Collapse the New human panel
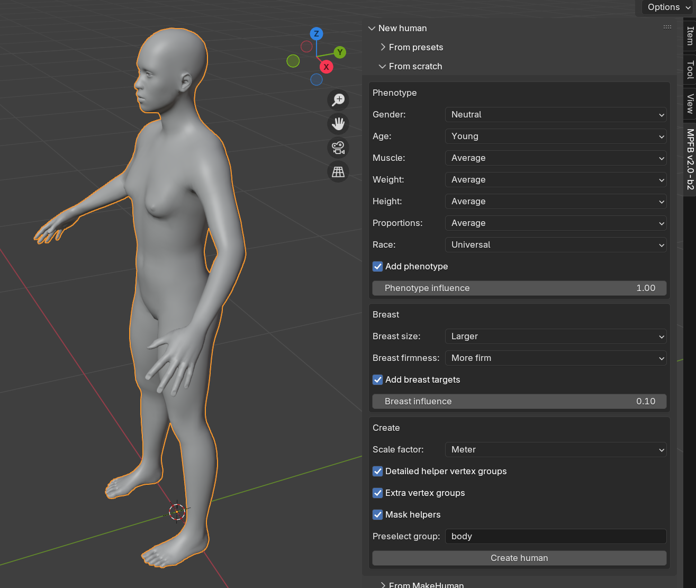Viewport: 696px width, 588px height. [x=372, y=28]
